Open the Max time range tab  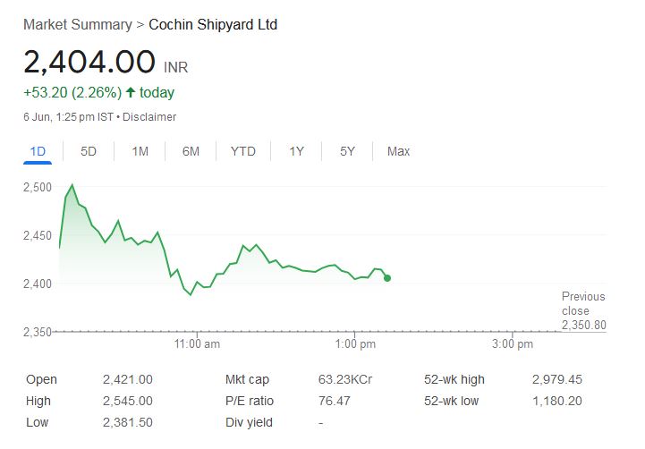(398, 151)
